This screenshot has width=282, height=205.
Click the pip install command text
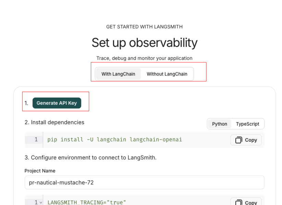pyautogui.click(x=114, y=140)
